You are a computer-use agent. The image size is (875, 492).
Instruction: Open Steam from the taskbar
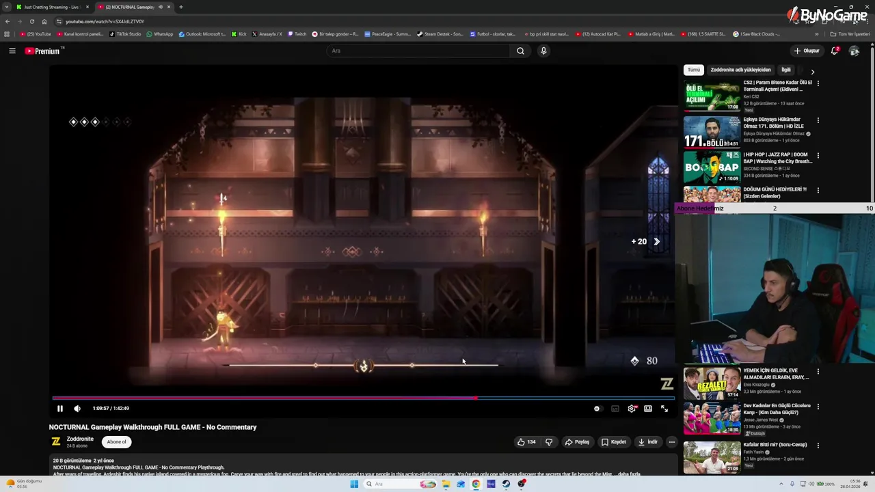506,484
